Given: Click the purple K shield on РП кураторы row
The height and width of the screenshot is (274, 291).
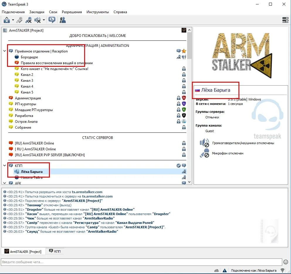Looking at the screenshot, I should tap(184, 104).
